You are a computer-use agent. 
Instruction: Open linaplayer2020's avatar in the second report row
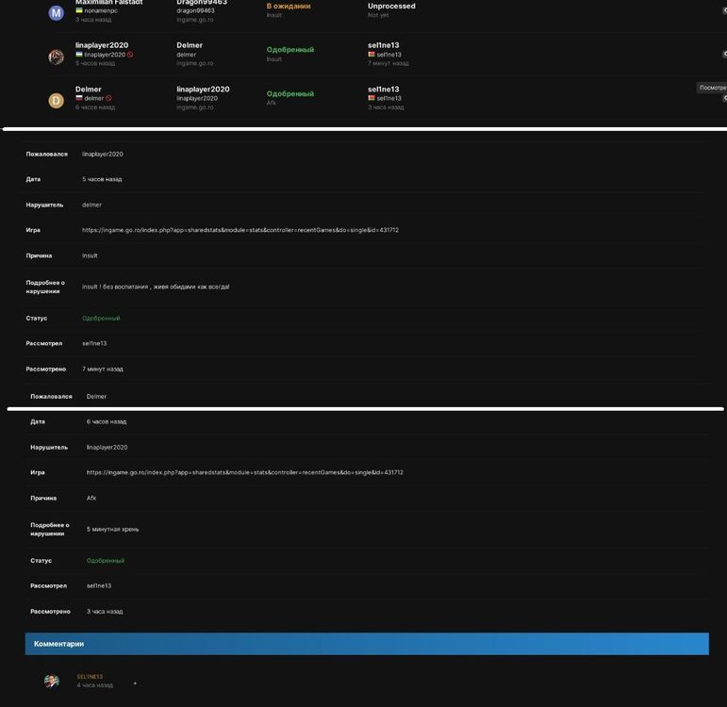pyautogui.click(x=56, y=57)
